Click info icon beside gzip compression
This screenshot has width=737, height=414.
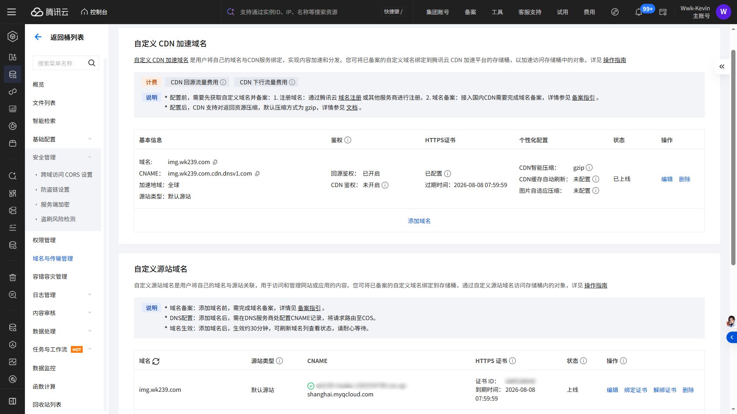(589, 168)
